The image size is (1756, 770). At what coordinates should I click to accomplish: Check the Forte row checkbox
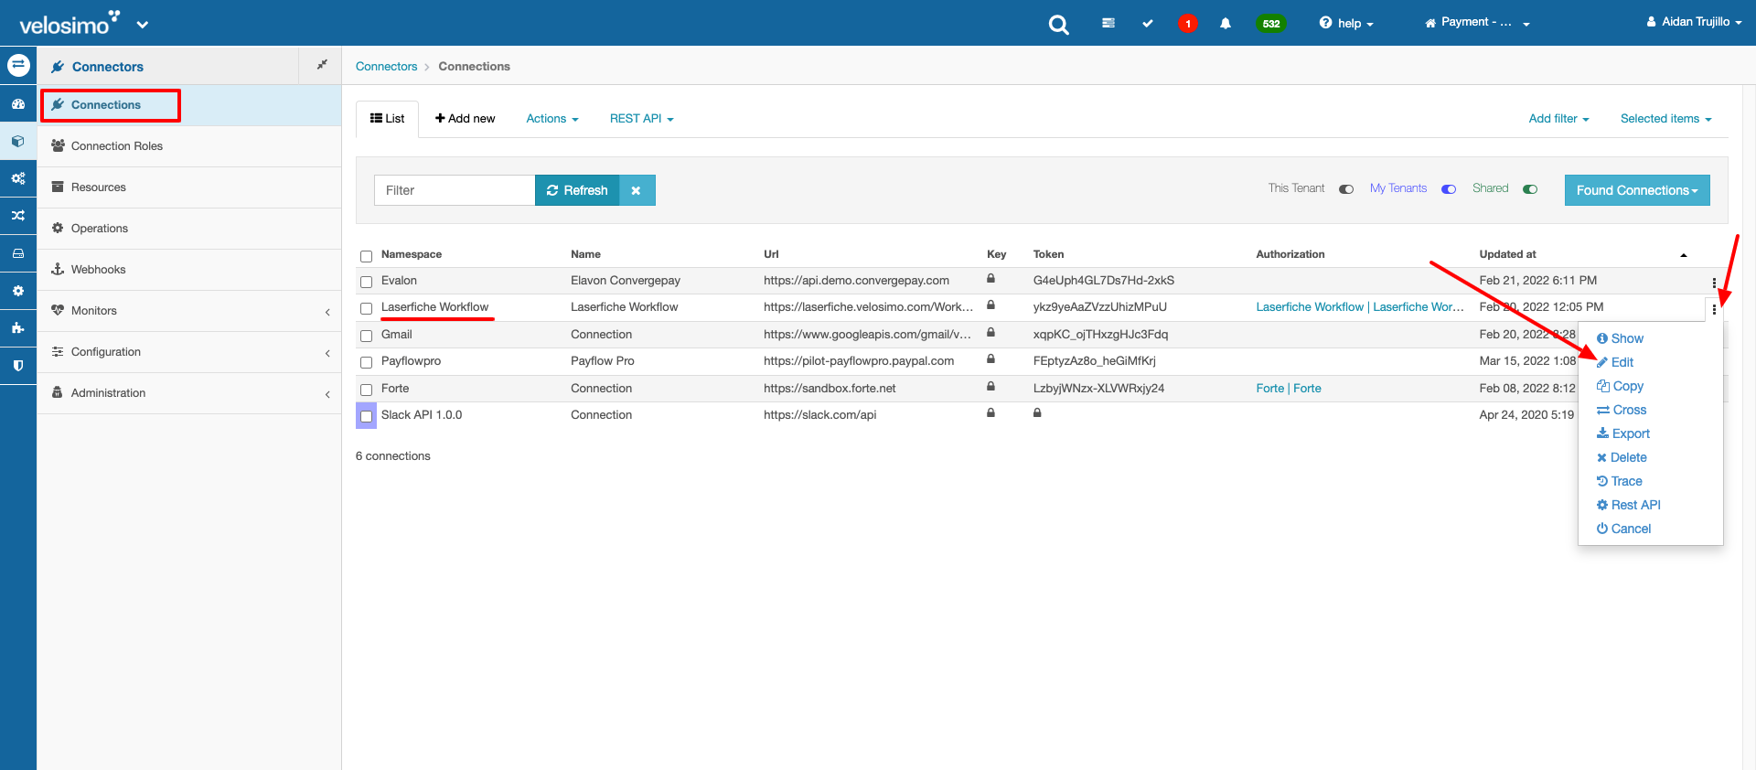(x=367, y=390)
